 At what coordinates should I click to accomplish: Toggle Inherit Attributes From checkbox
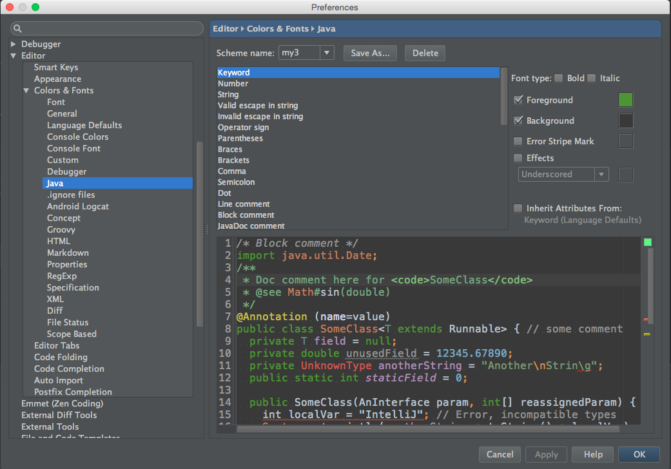pos(518,208)
